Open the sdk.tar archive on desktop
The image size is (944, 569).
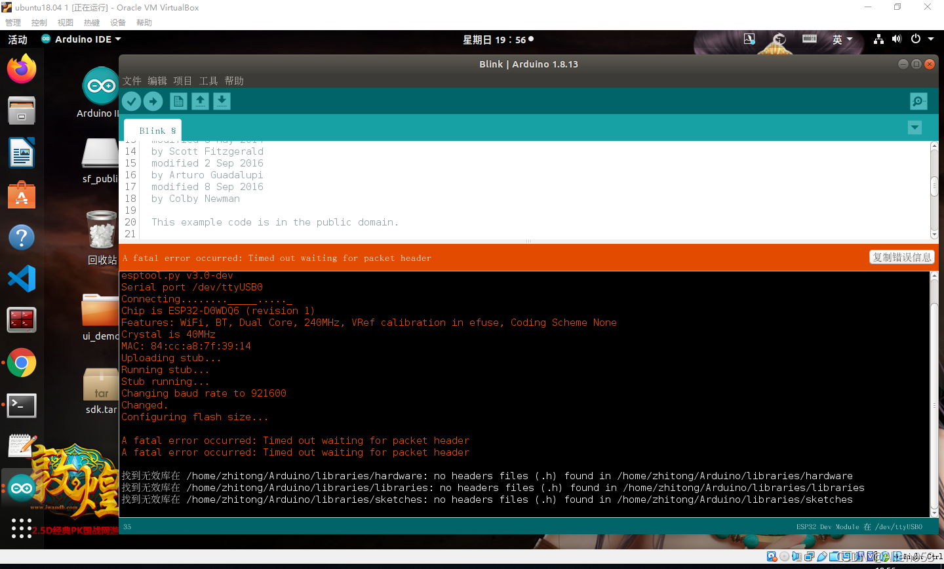pos(101,391)
